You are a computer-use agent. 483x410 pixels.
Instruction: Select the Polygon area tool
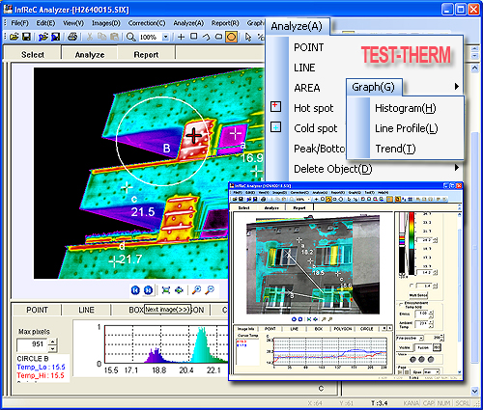(x=218, y=37)
